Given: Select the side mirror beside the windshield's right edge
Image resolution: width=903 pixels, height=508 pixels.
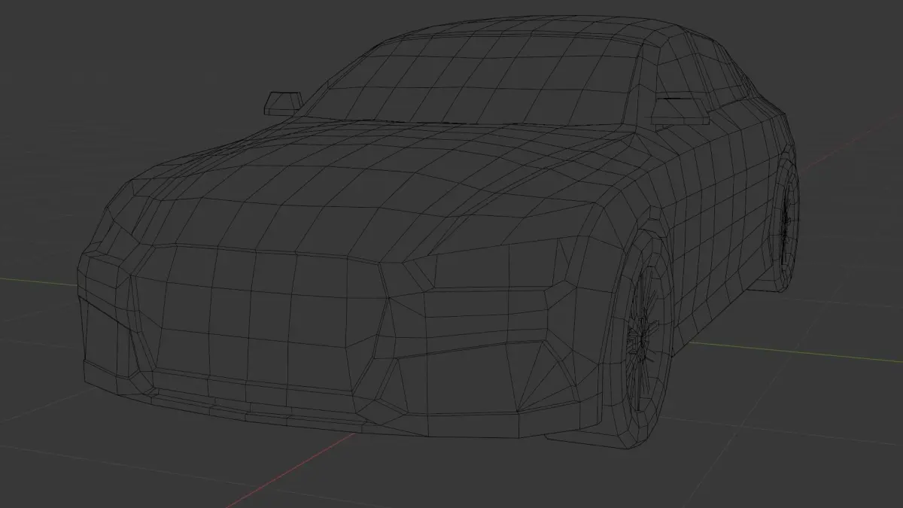Looking at the screenshot, I should coord(680,111).
